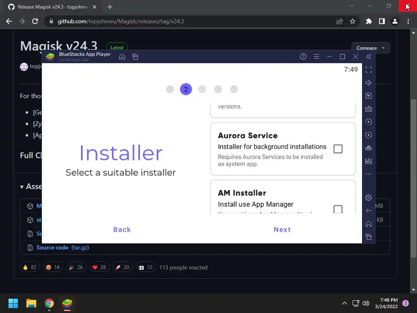Click Chrome back navigation arrow

(x=9, y=21)
